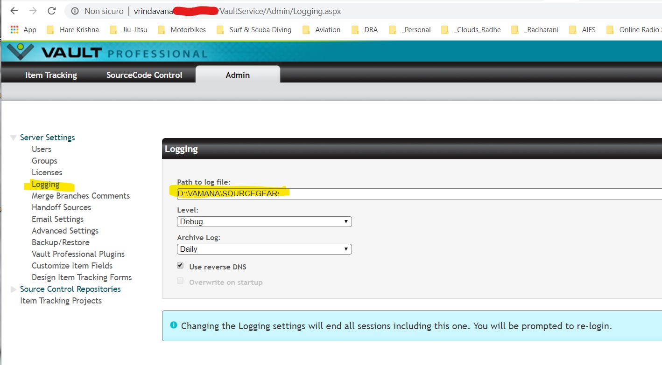This screenshot has width=662, height=365.
Task: Select the Admin tab
Action: click(x=238, y=75)
